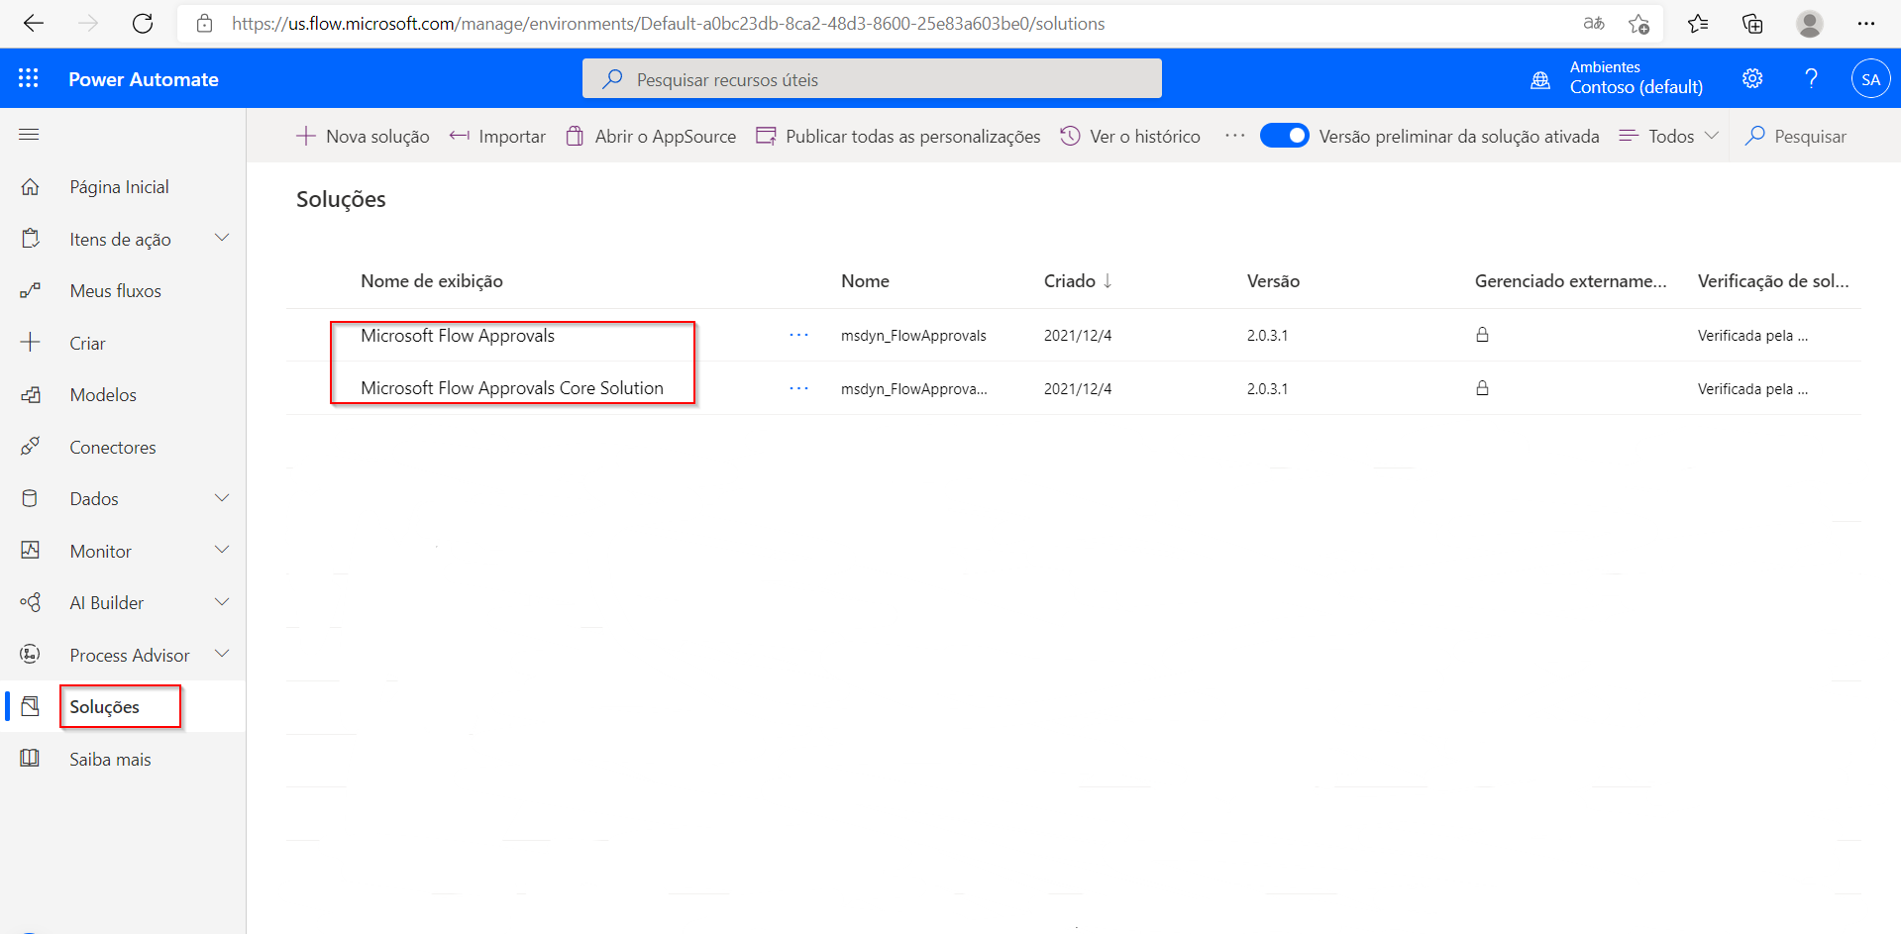Add this page to favorites star
The width and height of the screenshot is (1901, 934).
pyautogui.click(x=1638, y=24)
